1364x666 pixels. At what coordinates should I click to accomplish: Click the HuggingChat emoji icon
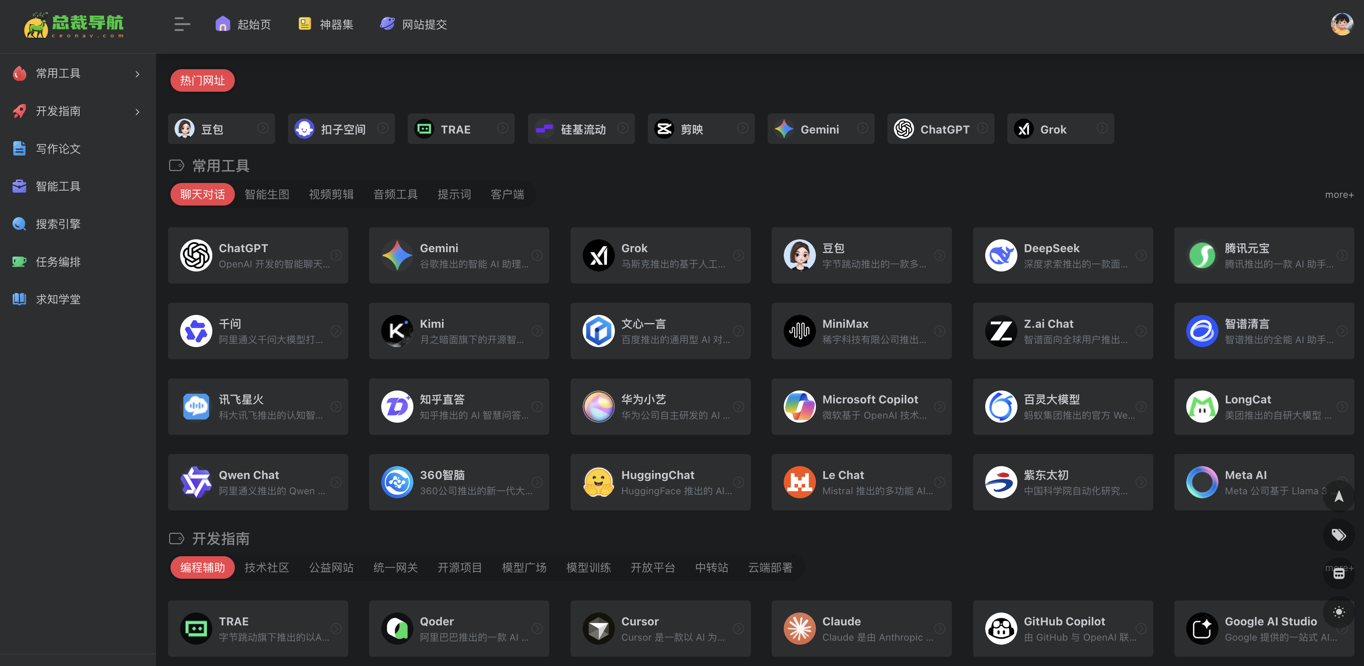tap(598, 482)
